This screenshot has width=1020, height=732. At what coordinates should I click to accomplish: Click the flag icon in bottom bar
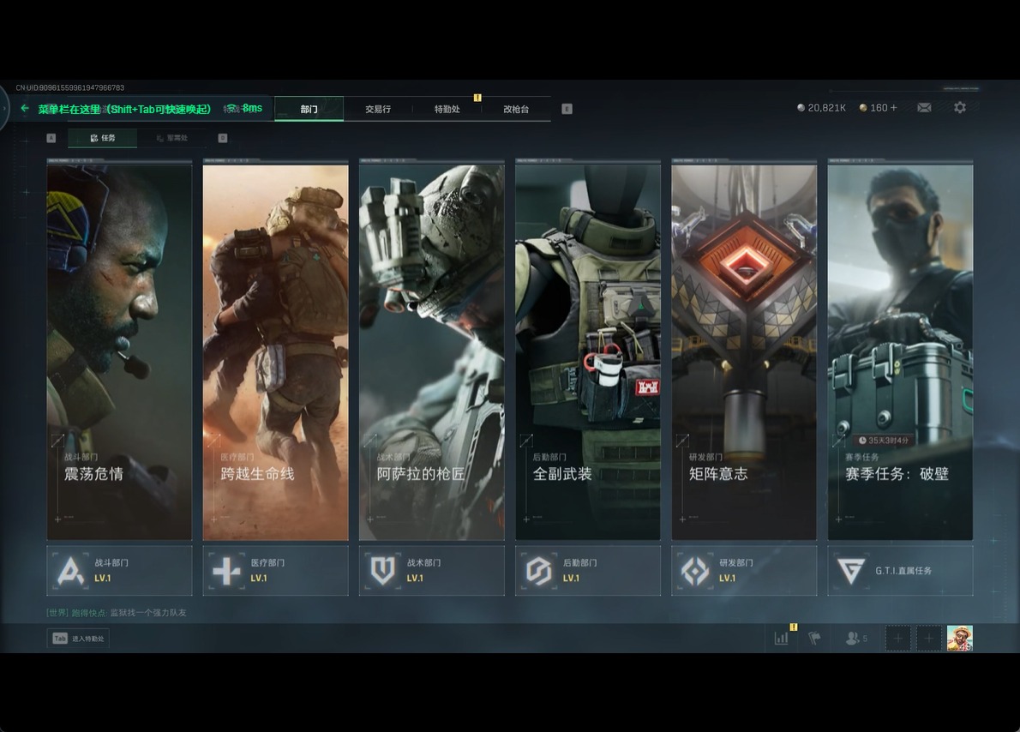click(814, 639)
